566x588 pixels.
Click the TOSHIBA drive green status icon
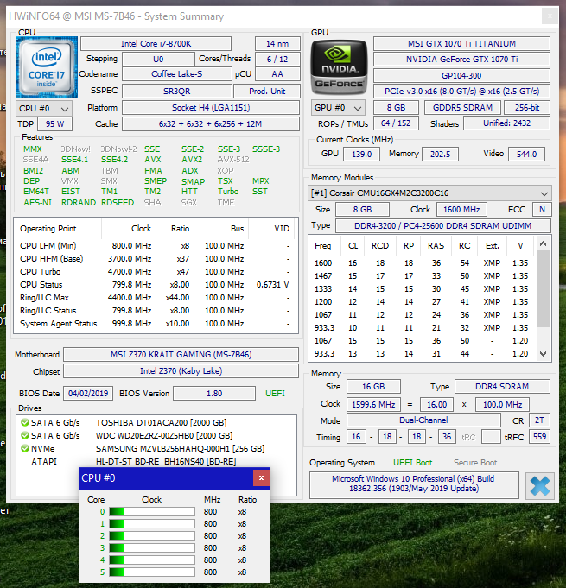click(x=25, y=422)
